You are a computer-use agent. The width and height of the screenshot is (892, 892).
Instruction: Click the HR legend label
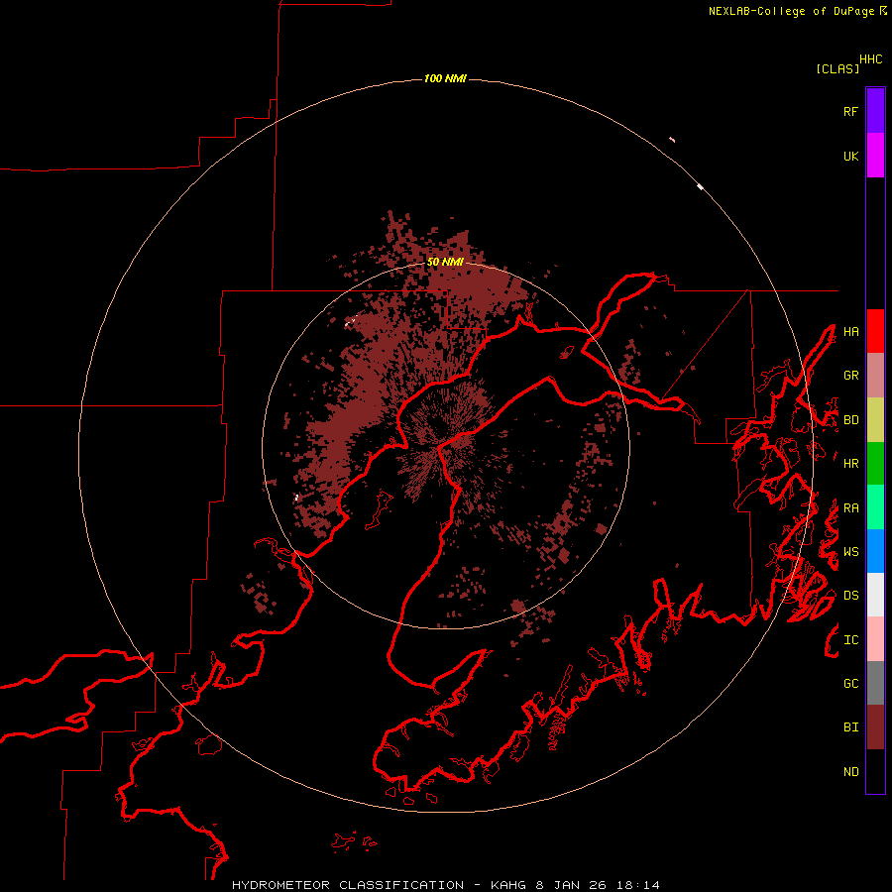click(x=850, y=464)
